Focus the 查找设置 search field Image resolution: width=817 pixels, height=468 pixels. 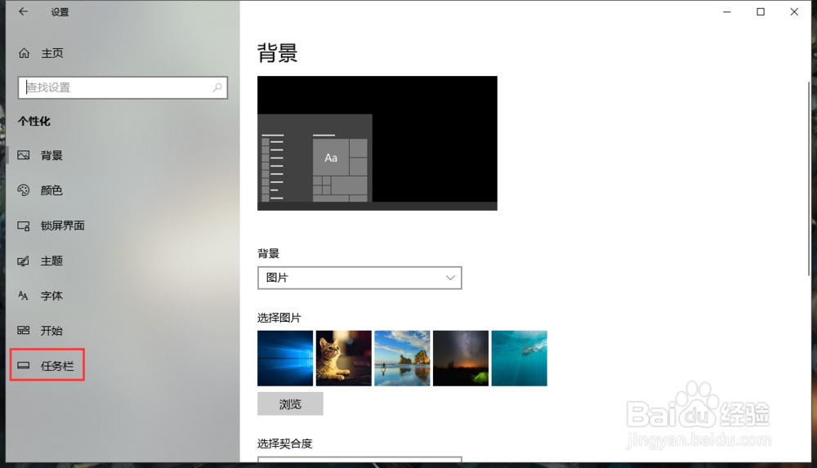pos(123,87)
